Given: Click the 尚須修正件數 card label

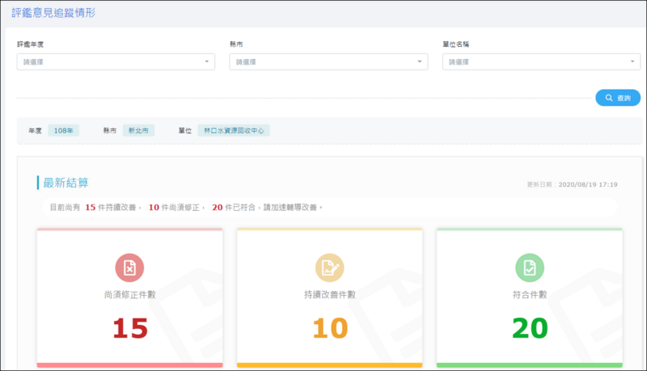Looking at the screenshot, I should (129, 296).
